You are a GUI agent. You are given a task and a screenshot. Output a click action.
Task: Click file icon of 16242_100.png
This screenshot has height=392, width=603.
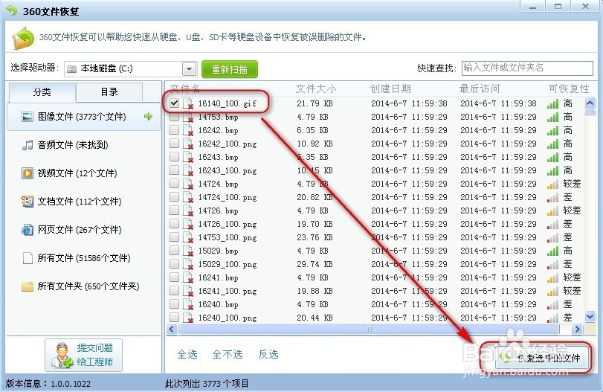pos(188,144)
